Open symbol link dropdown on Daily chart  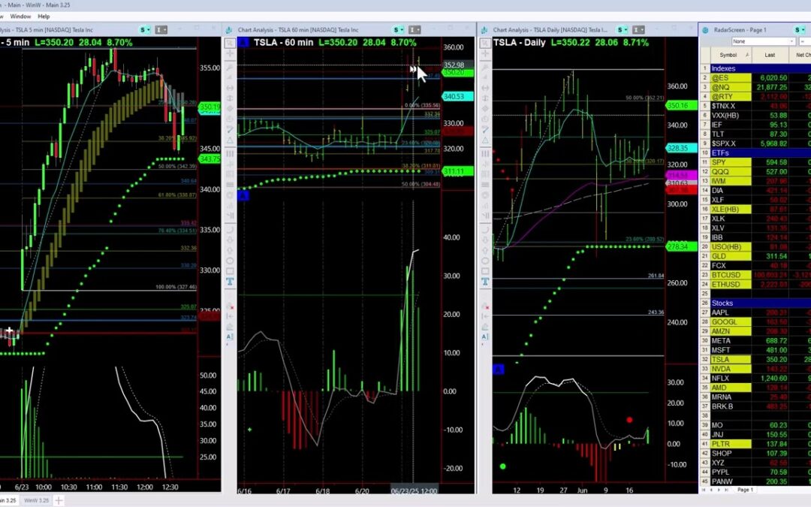click(623, 30)
